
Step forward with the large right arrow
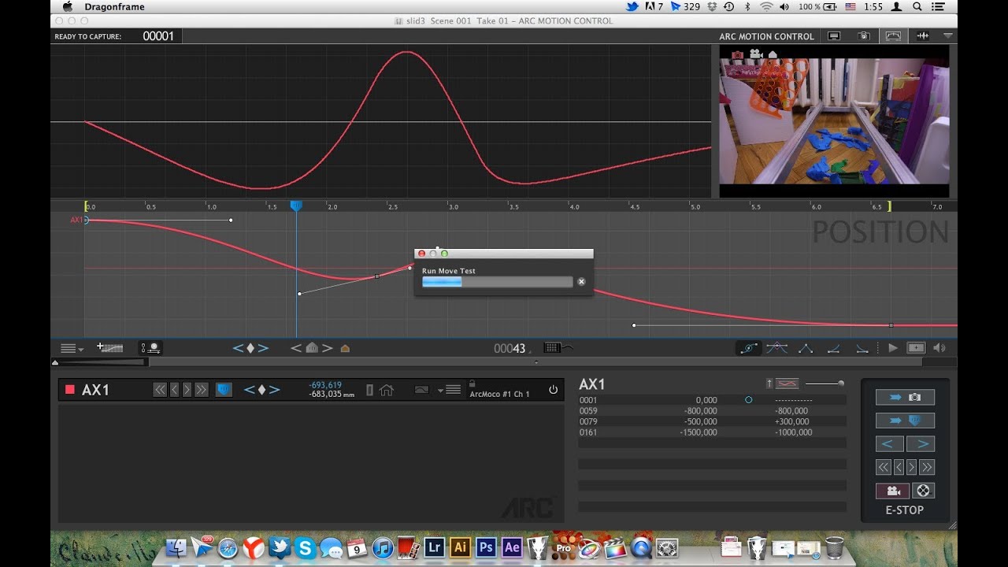coord(920,444)
